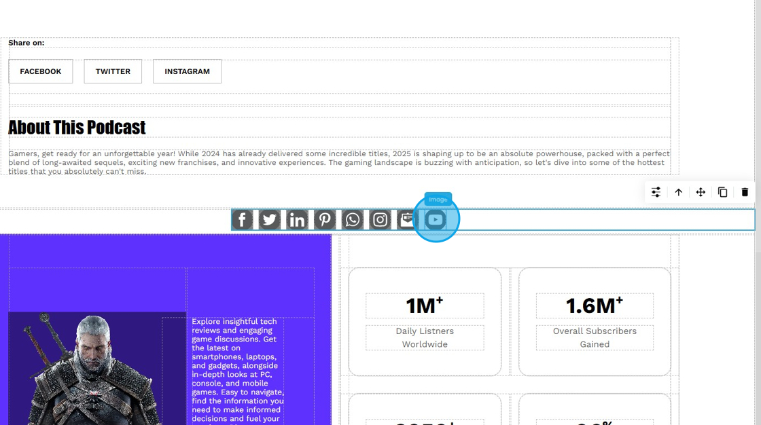Select the podcast description paragraph about gamers

pyautogui.click(x=339, y=162)
